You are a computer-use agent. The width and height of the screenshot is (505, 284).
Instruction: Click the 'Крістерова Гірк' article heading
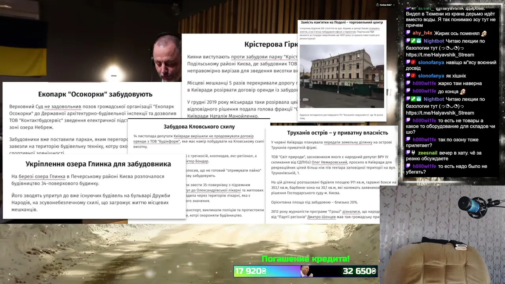coord(271,44)
